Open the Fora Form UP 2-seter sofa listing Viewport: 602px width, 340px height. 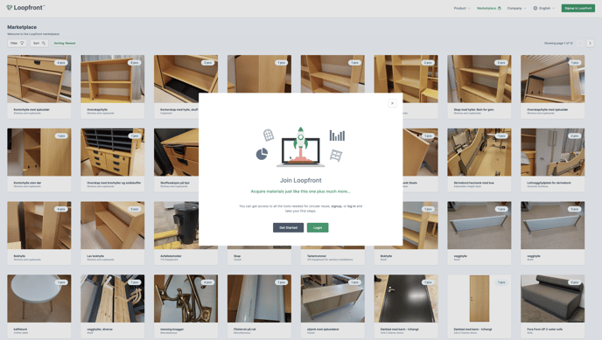coord(552,306)
